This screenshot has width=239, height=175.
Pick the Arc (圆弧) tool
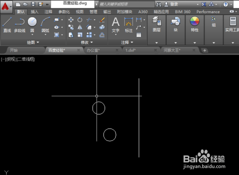click(45, 24)
